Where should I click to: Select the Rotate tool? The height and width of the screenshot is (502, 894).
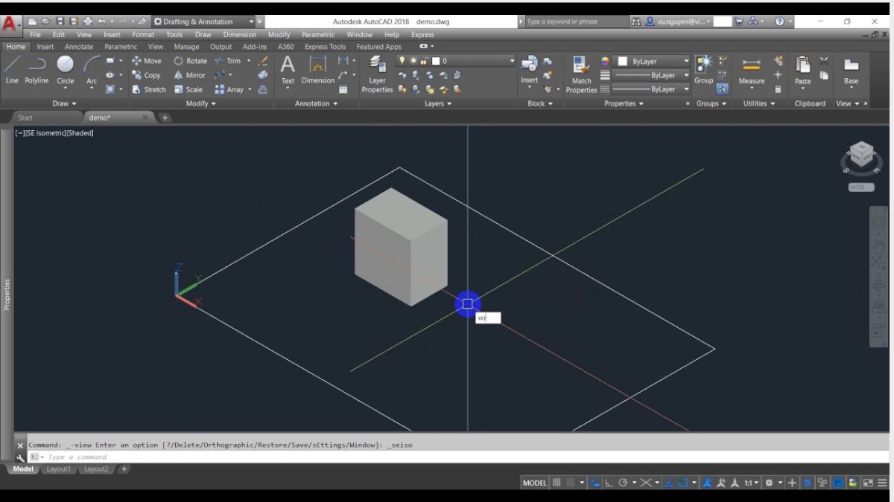pyautogui.click(x=190, y=61)
